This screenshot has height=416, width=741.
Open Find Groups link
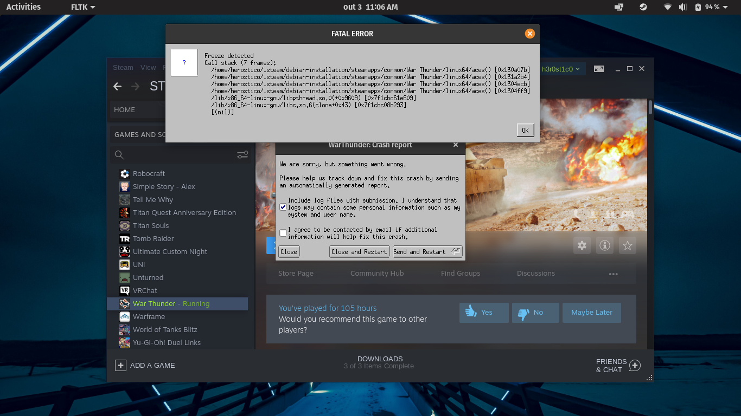tap(461, 274)
